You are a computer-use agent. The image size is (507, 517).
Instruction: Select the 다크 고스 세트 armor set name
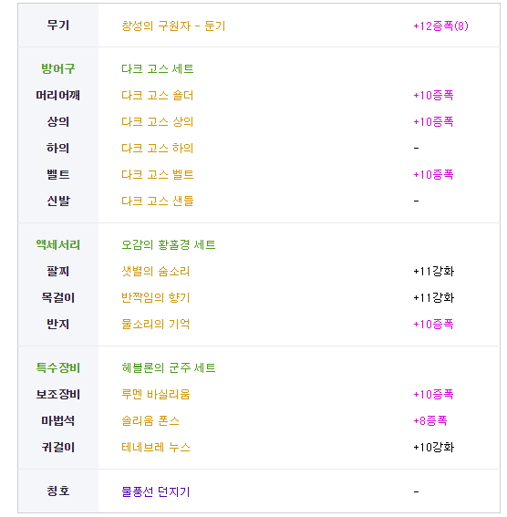[x=157, y=69]
